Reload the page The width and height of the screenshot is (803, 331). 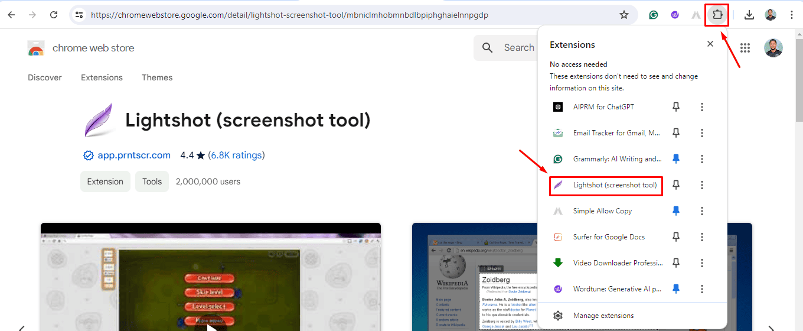54,15
